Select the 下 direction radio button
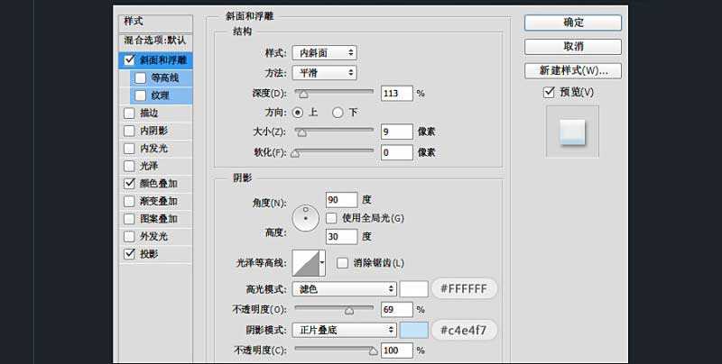 (x=338, y=113)
